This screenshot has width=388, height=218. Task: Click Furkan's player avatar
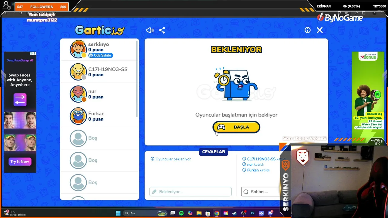[78, 116]
